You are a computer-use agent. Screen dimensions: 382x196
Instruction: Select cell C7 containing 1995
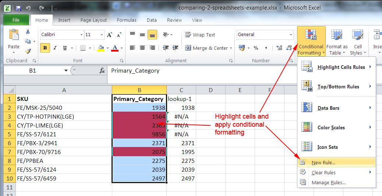(181, 152)
